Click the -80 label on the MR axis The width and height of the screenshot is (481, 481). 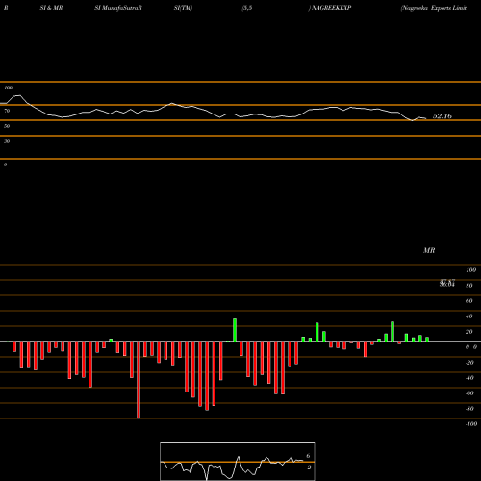tap(469, 409)
